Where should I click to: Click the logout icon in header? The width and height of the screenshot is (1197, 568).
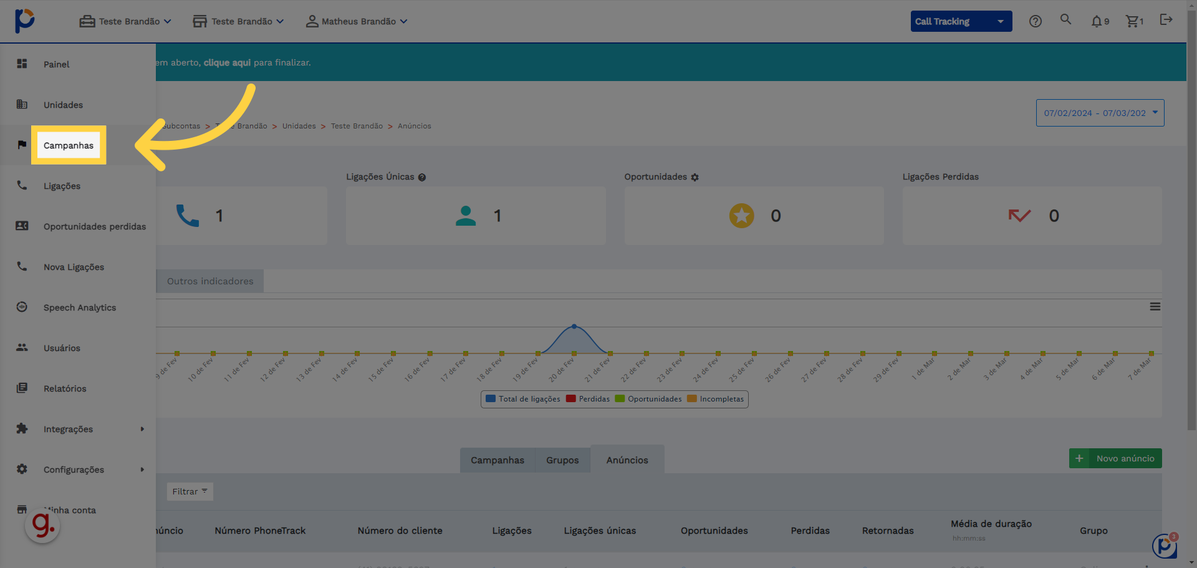point(1166,20)
